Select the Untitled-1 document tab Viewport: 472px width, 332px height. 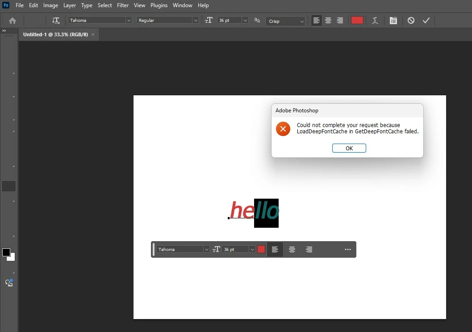click(x=55, y=34)
